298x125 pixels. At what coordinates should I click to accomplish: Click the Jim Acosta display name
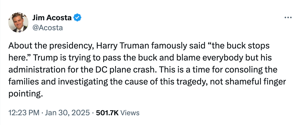coord(52,18)
